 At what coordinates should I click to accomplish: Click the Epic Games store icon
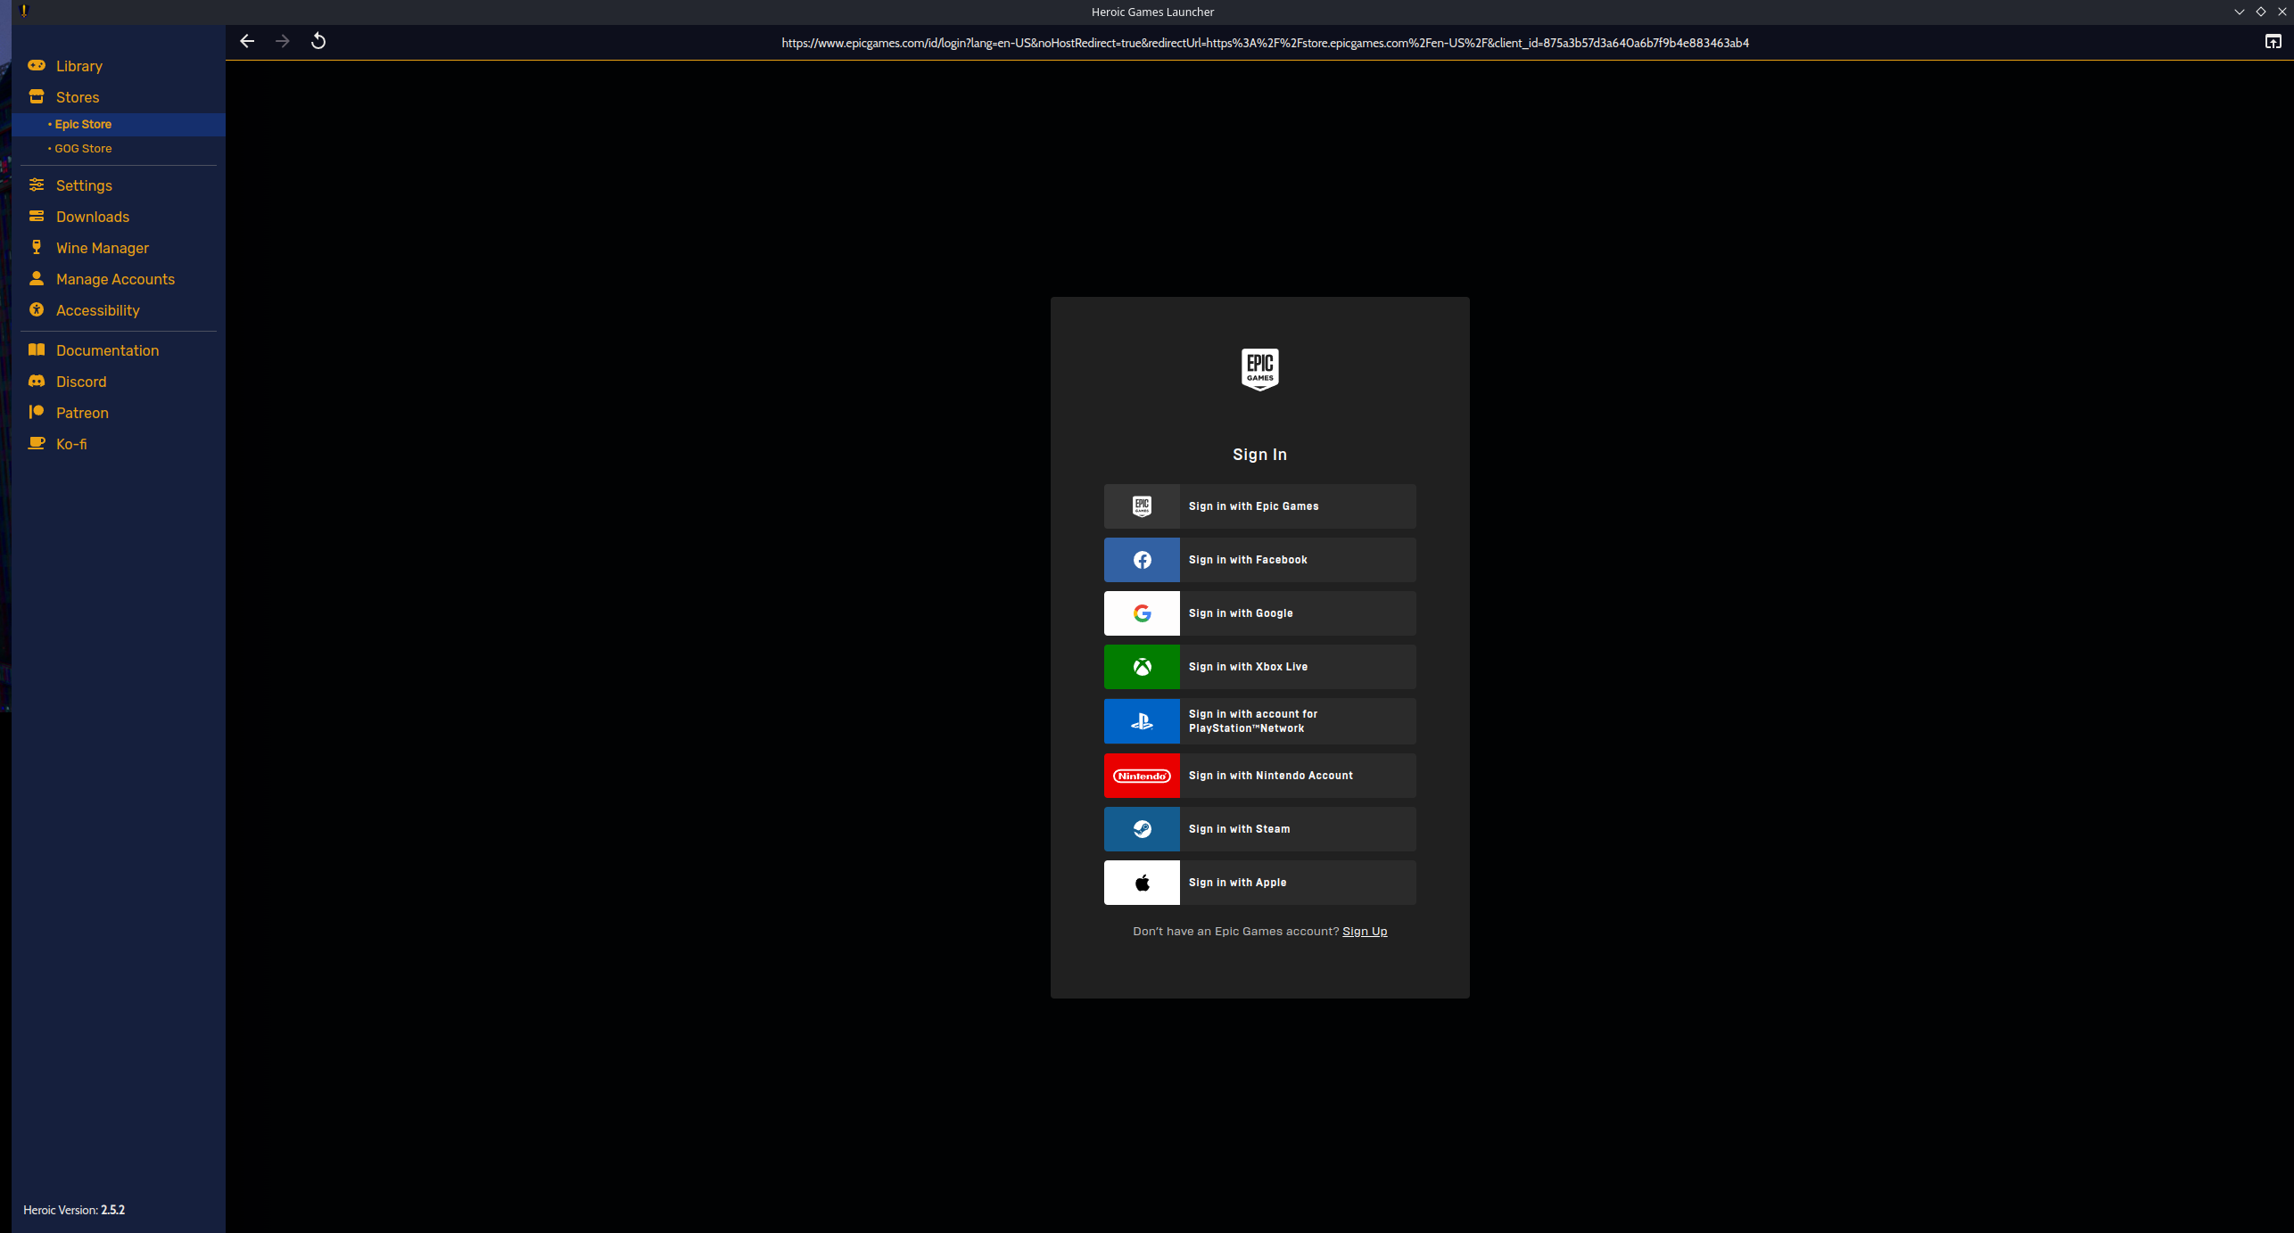pos(1142,506)
